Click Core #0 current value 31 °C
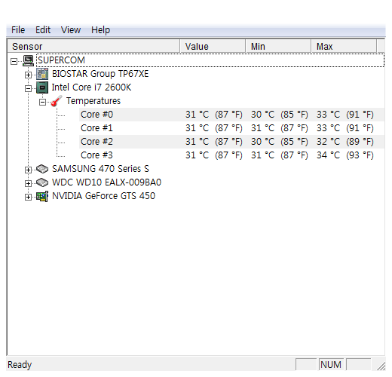The height and width of the screenshot is (377, 392). 198,115
